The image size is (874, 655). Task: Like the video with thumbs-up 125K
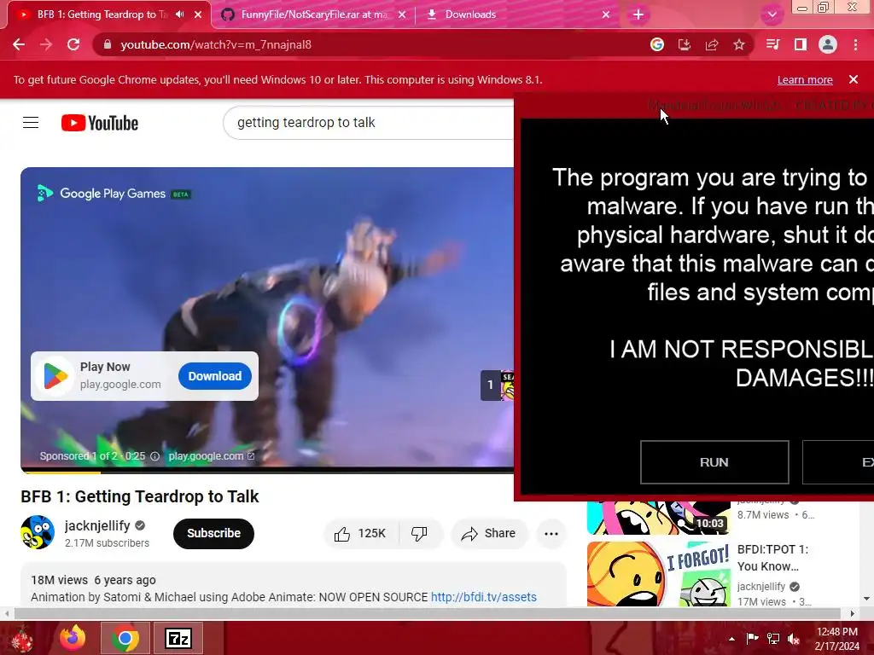(360, 534)
